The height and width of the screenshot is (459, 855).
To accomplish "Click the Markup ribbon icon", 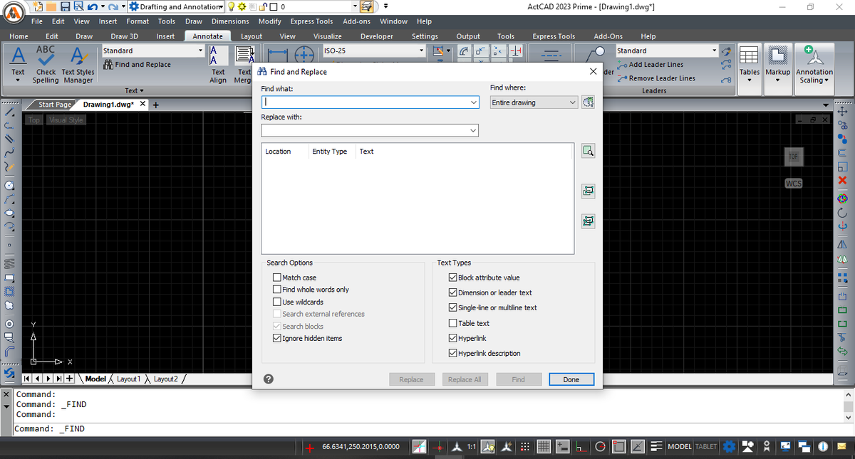I will point(777,56).
